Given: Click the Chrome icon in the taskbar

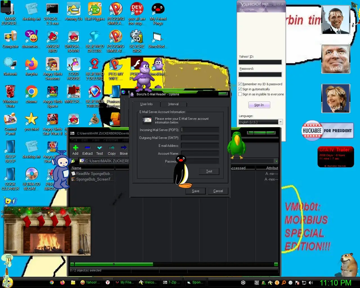Looking at the screenshot, I should 52,282.
